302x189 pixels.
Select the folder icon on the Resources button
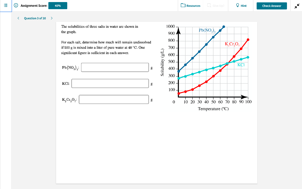pyautogui.click(x=184, y=5)
